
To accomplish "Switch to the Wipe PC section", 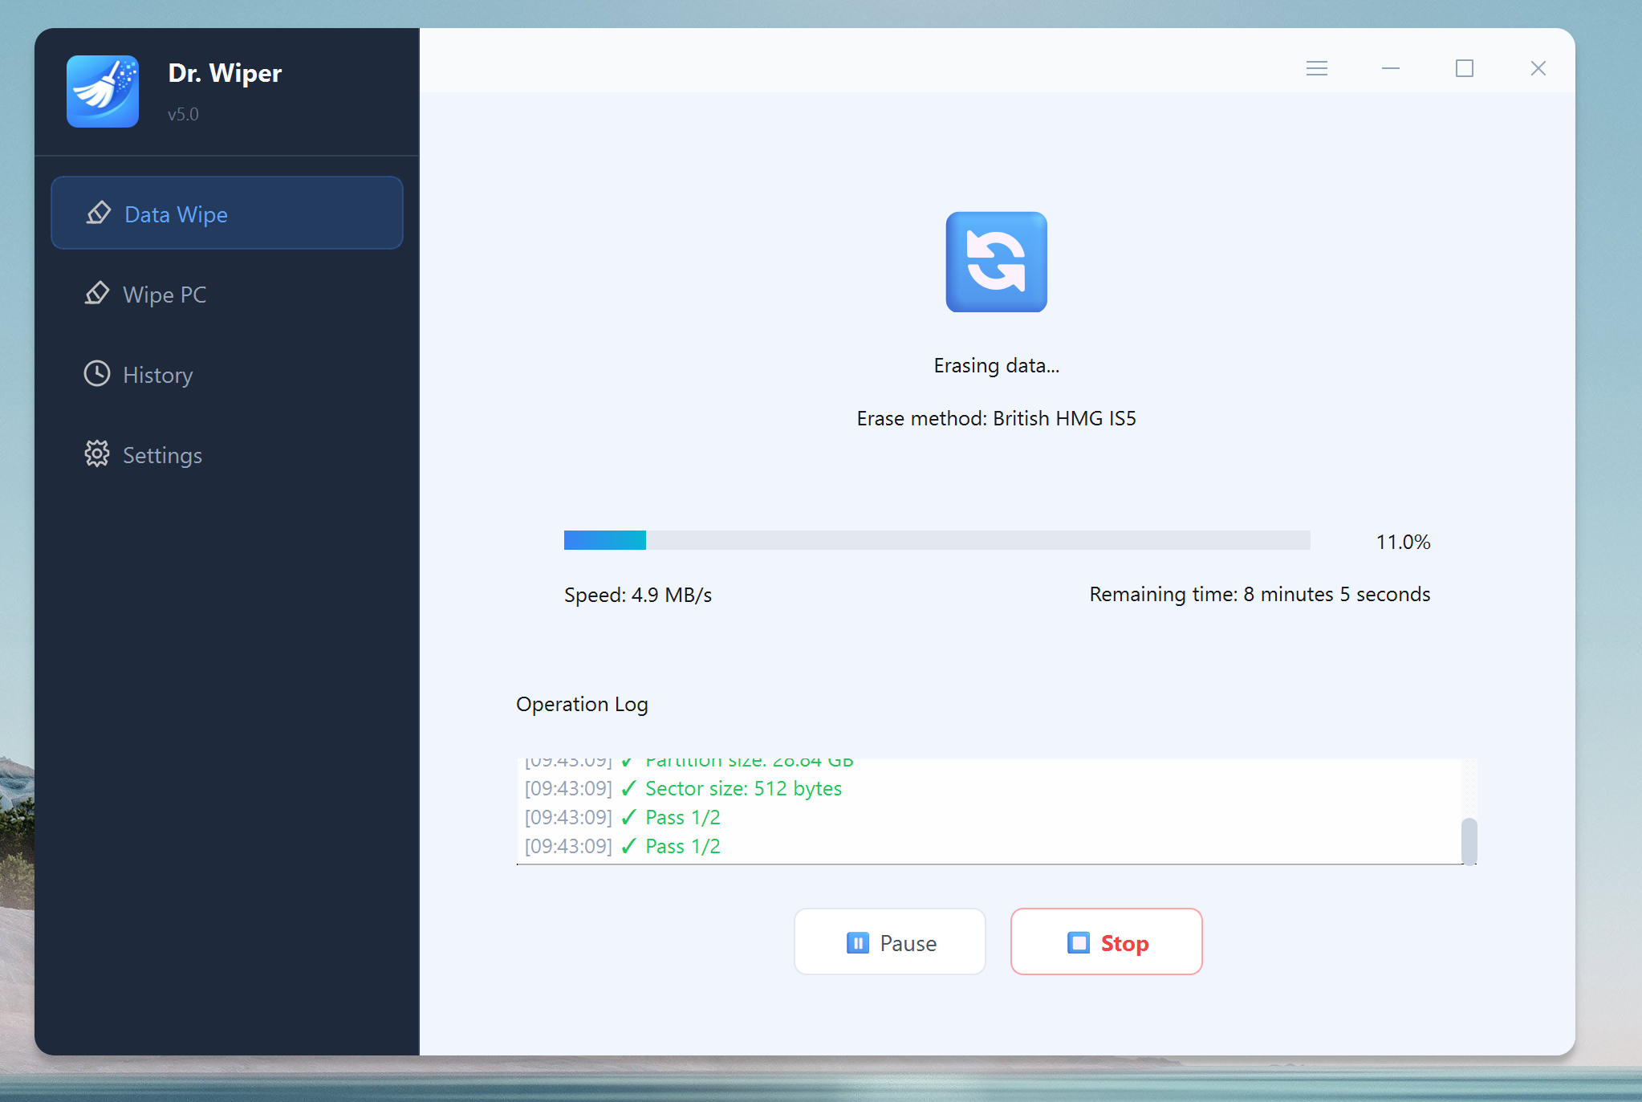I will (227, 294).
